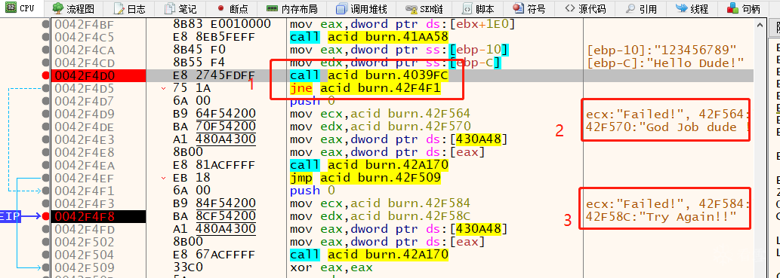
Task: Toggle breakpoint bullet at 0042F4E3
Action: (x=46, y=139)
